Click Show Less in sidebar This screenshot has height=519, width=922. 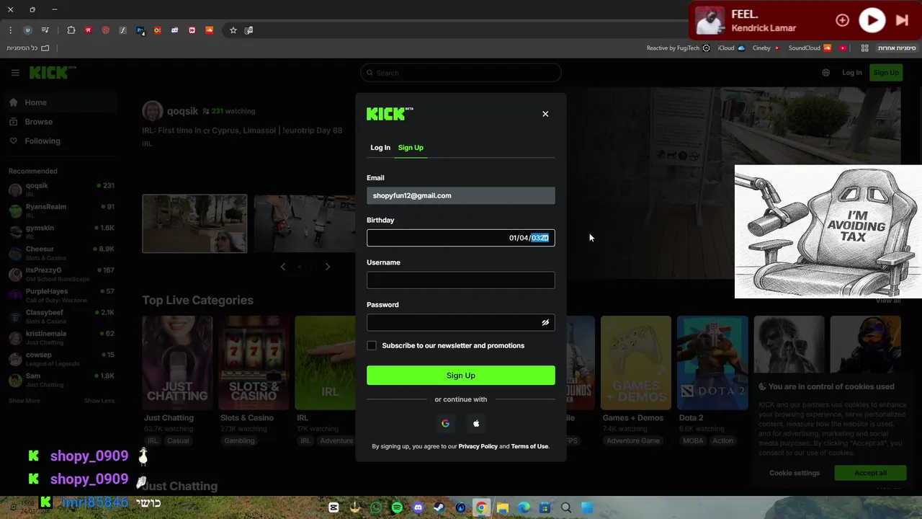coord(99,401)
